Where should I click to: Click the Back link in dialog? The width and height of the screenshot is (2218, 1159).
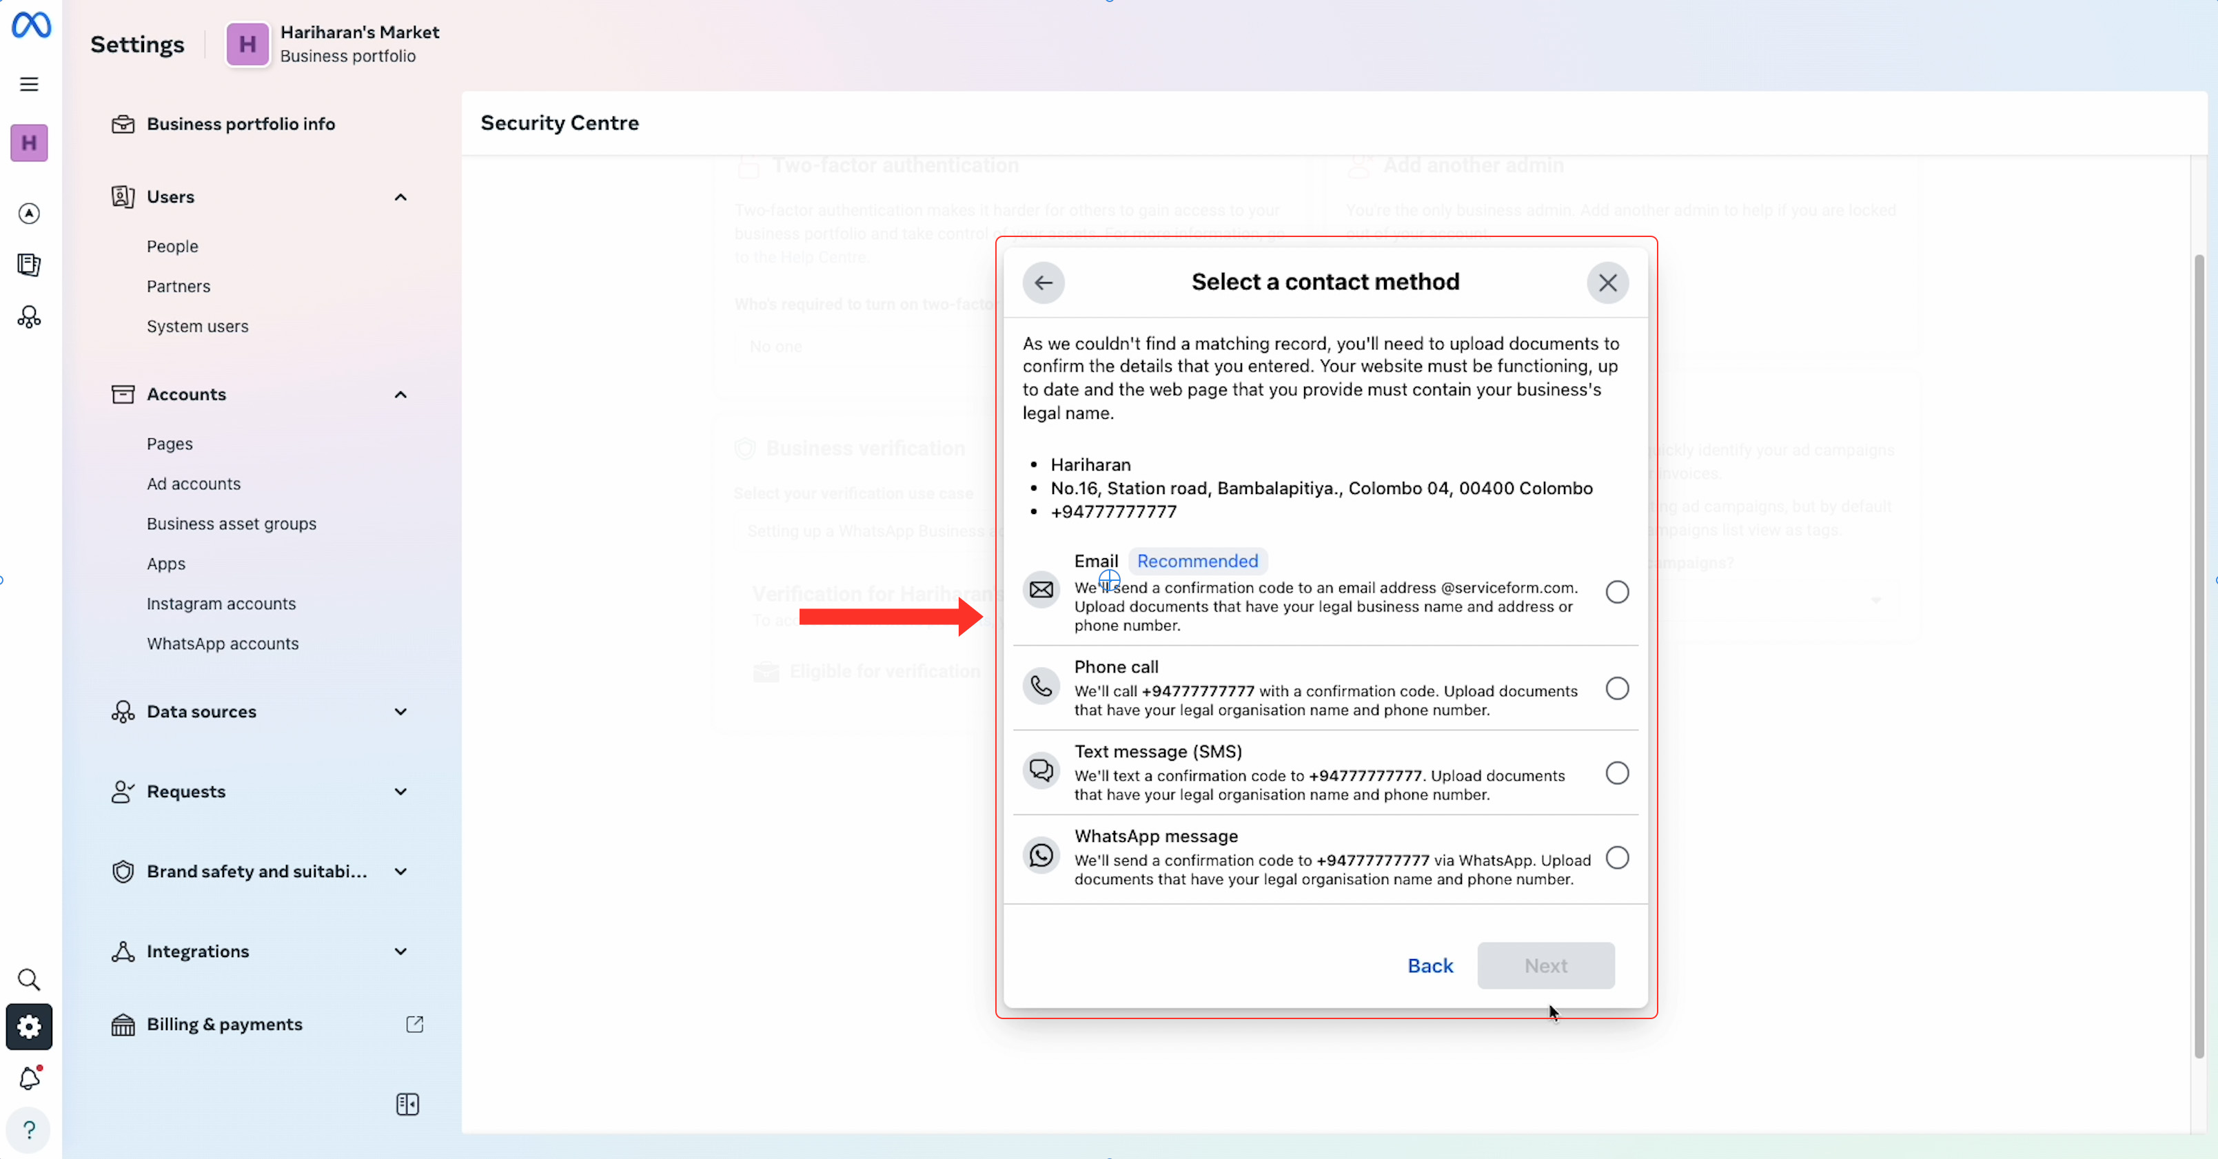(x=1430, y=965)
